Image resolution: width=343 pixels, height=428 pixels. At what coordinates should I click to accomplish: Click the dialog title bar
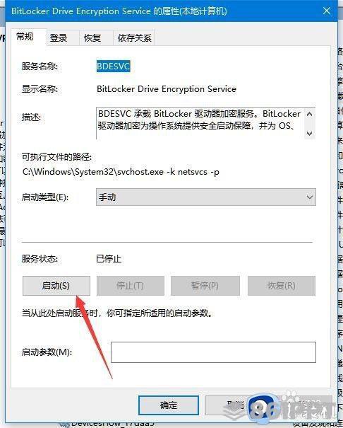(x=163, y=11)
